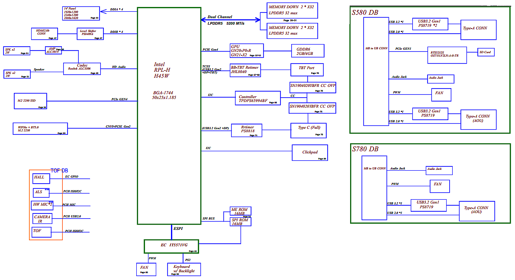Click the 'HD Audio' signal label

point(119,67)
